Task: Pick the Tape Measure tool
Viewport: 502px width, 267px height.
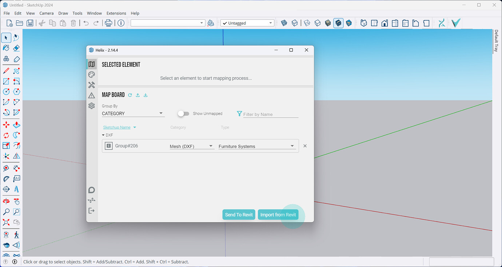Action: [6, 168]
